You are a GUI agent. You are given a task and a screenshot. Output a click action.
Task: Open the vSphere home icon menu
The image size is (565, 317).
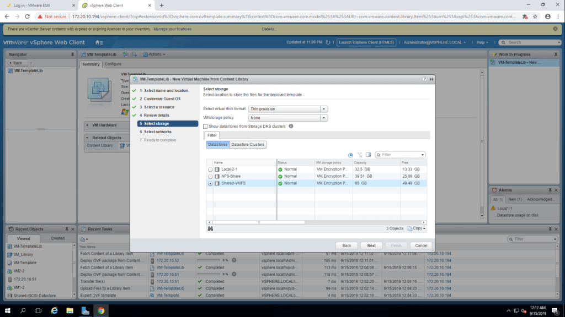(99, 42)
